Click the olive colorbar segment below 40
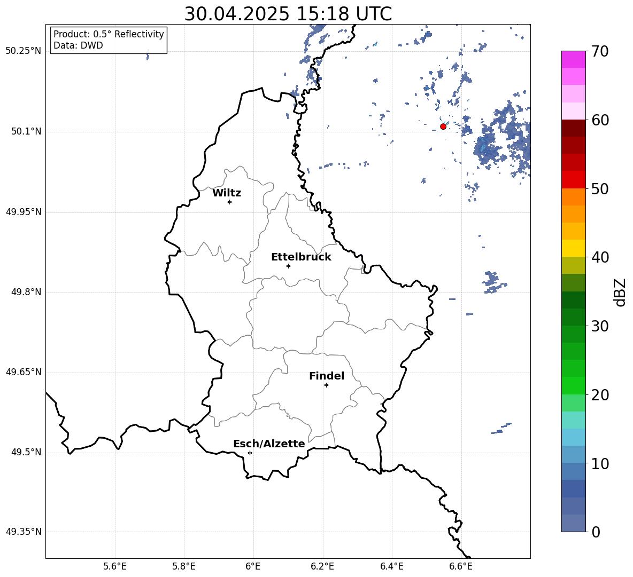The image size is (633, 577). click(x=574, y=265)
